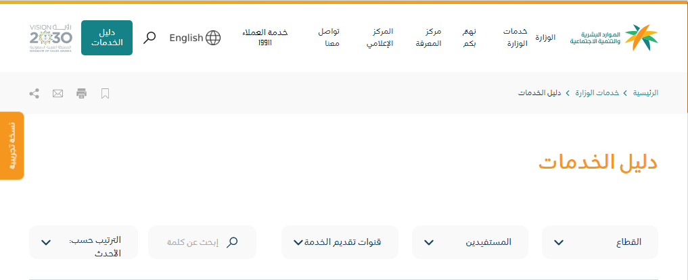The width and height of the screenshot is (688, 280).
Task: Click the Vision 2030 logo
Action: 51,38
